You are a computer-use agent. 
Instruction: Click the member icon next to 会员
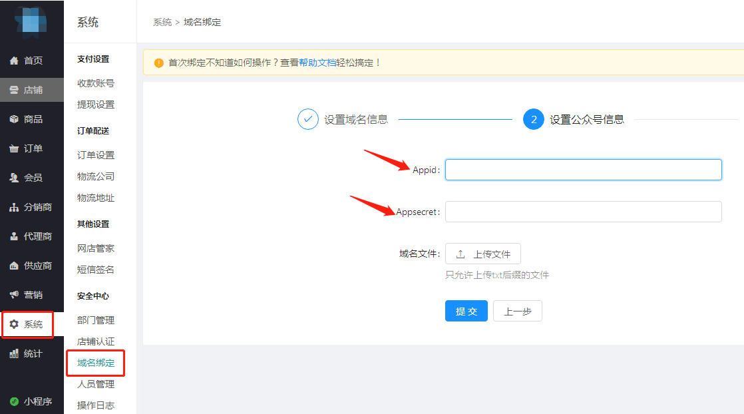(x=14, y=178)
